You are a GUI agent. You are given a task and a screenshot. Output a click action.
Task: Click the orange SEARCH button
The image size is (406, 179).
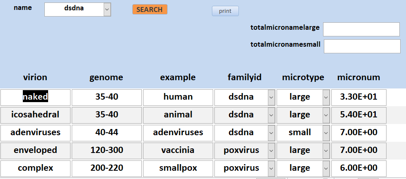coord(150,10)
